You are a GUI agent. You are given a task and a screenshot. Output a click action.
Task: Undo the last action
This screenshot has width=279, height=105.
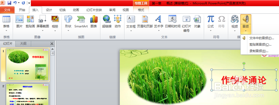click(15, 3)
